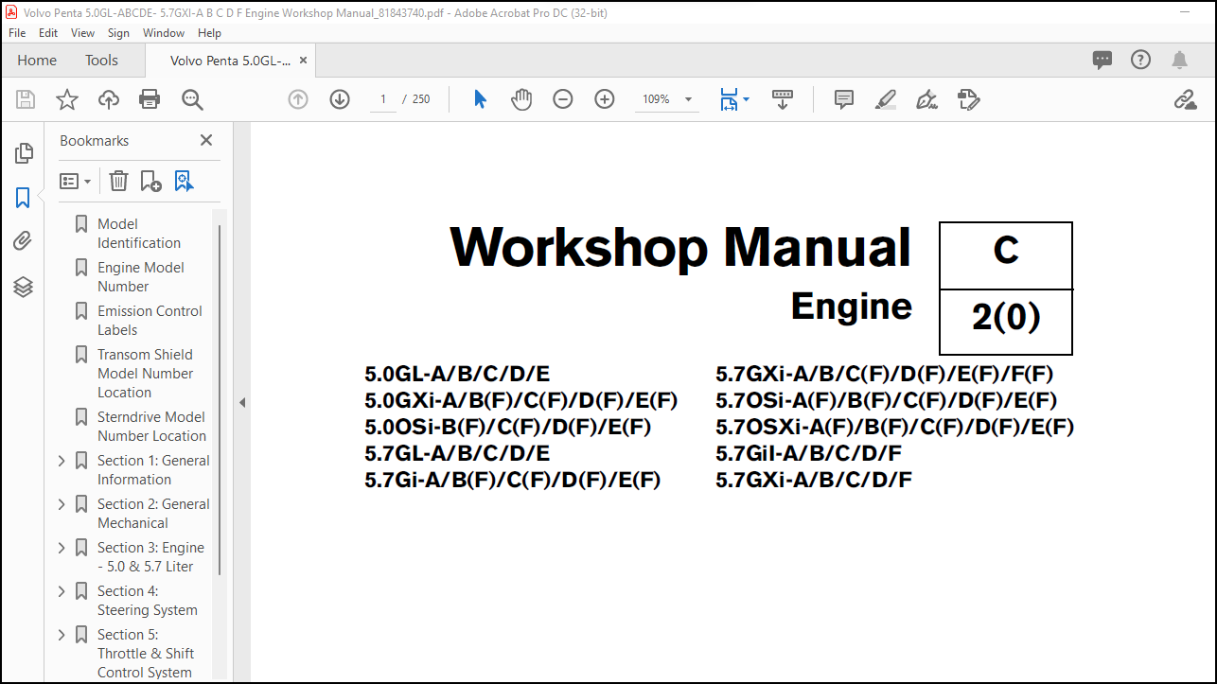Expand Section 4: Steering System bookmark
This screenshot has width=1217, height=684.
point(62,591)
